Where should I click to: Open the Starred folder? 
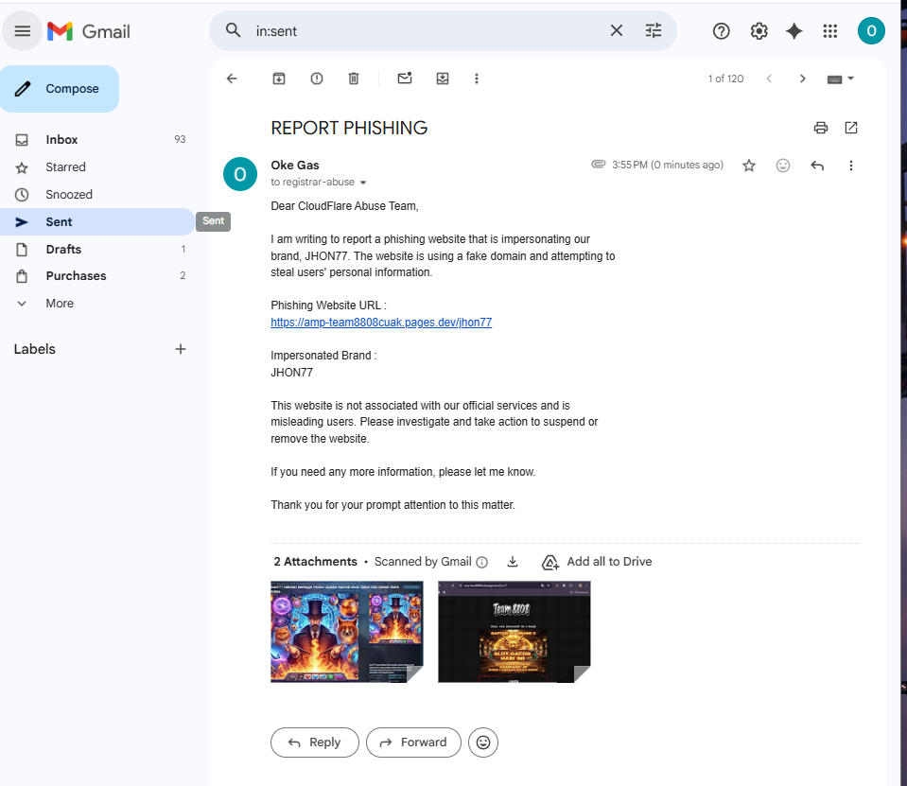(96, 167)
